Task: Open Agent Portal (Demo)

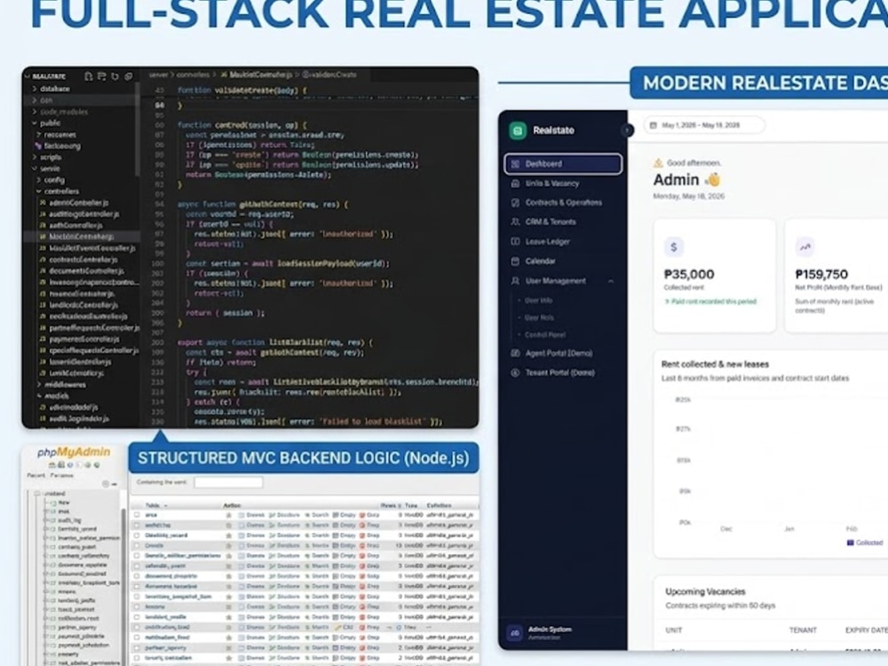Action: tap(559, 353)
